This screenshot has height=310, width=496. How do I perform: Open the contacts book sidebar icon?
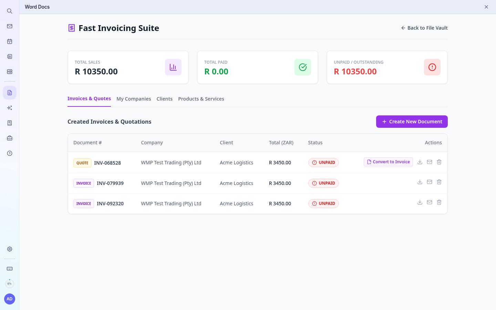pyautogui.click(x=10, y=56)
